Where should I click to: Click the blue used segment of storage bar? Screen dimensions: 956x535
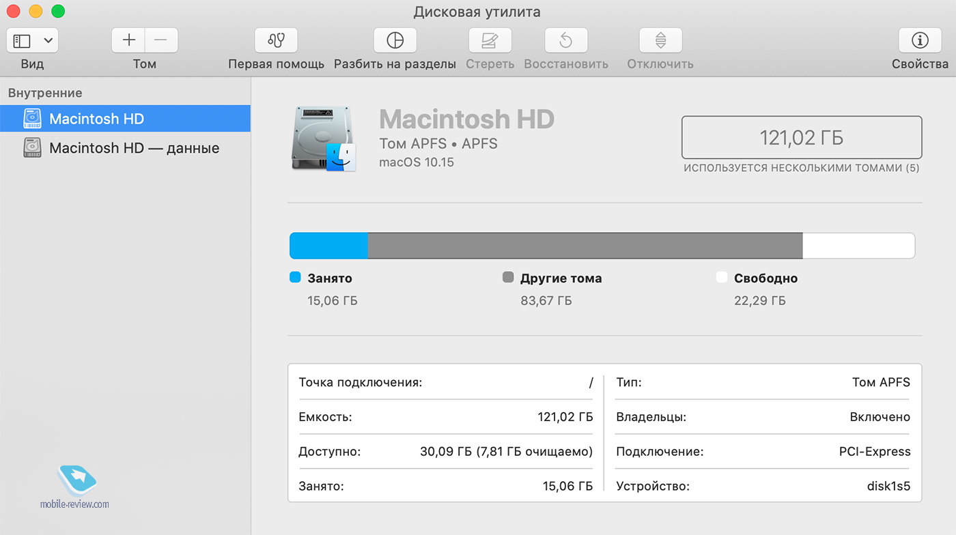pyautogui.click(x=329, y=246)
